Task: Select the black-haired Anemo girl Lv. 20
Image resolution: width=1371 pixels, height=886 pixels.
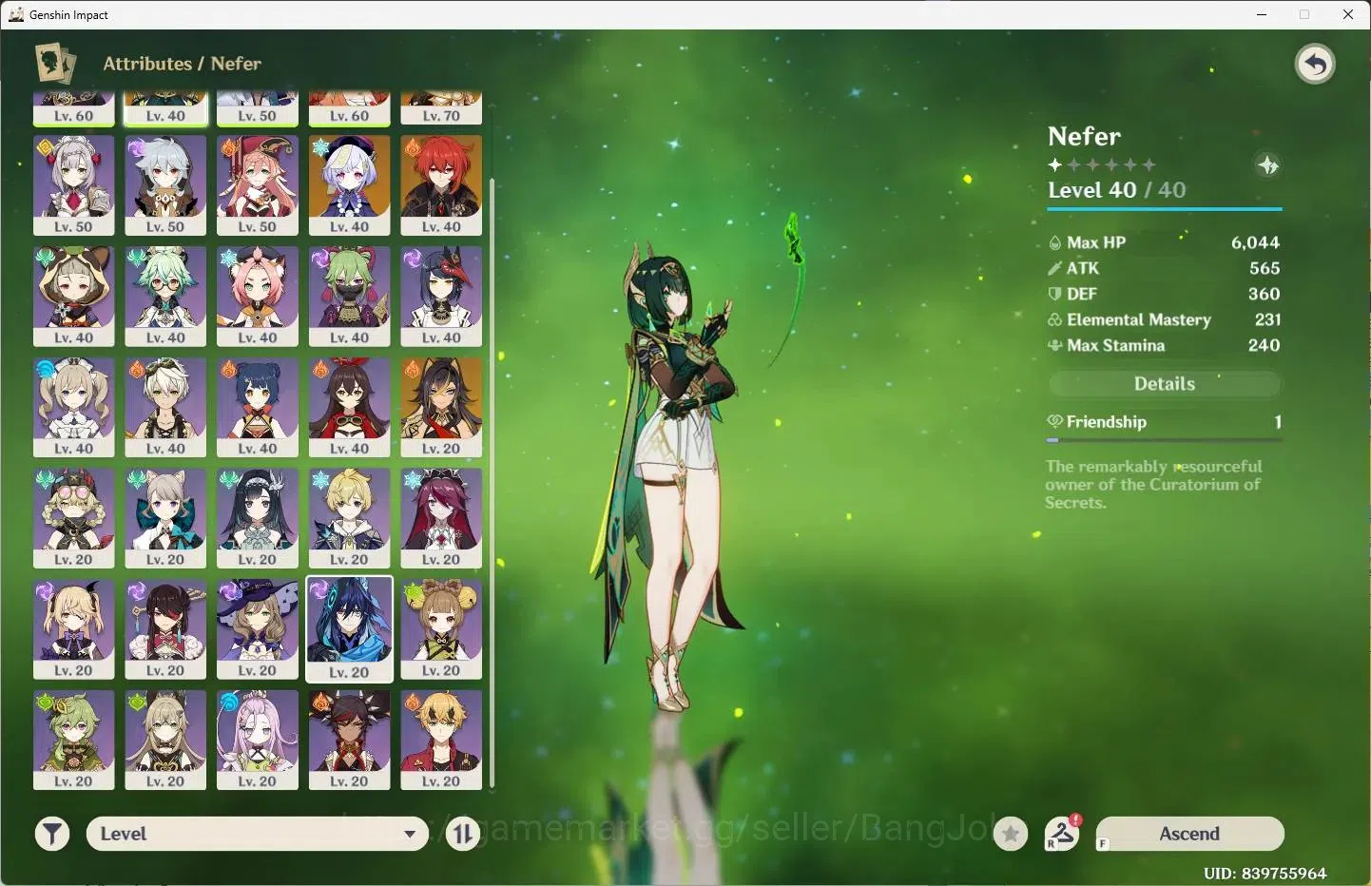Action: (258, 518)
